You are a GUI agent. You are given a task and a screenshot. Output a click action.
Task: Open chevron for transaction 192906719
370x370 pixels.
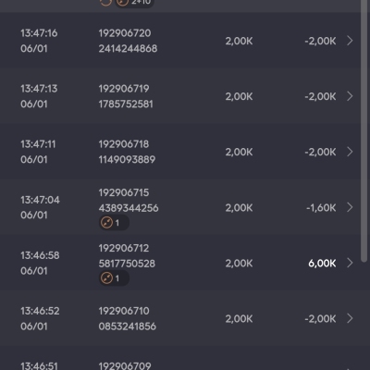pos(350,96)
